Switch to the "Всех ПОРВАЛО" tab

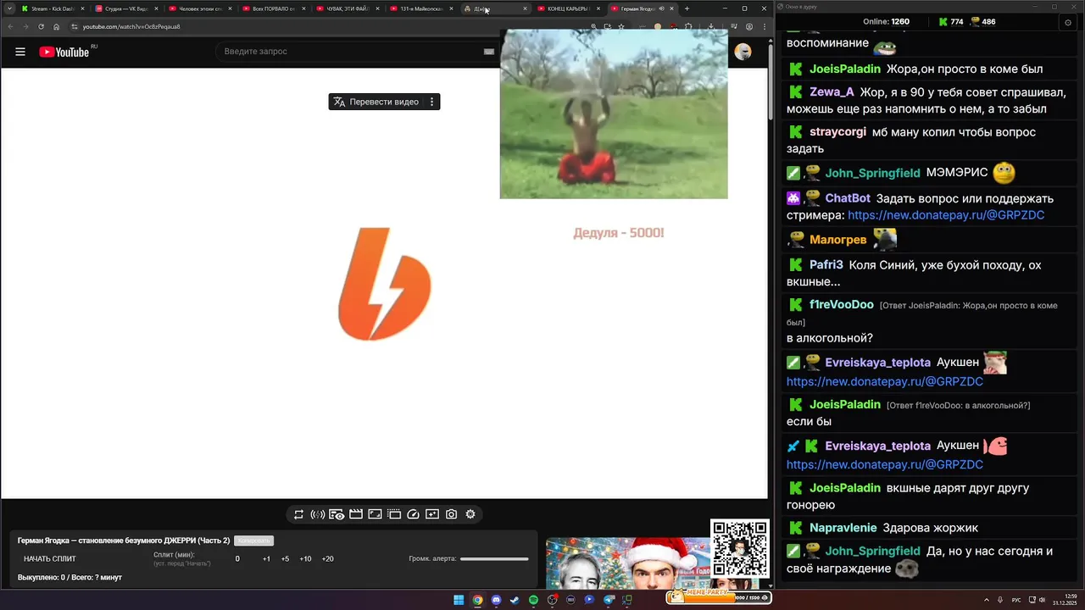coord(273,8)
